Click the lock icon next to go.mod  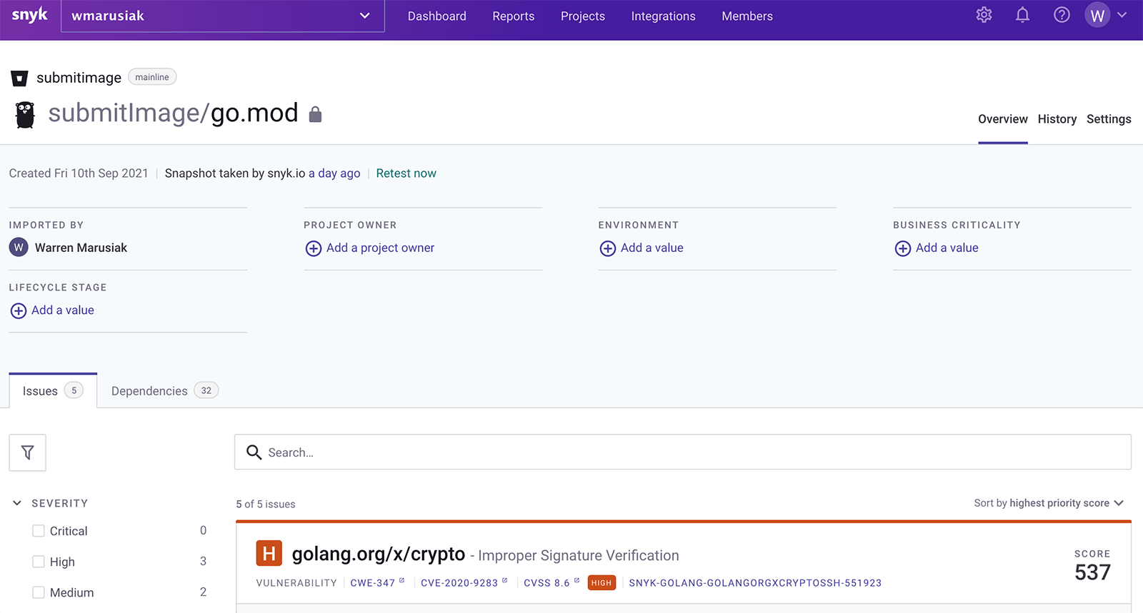click(x=315, y=114)
